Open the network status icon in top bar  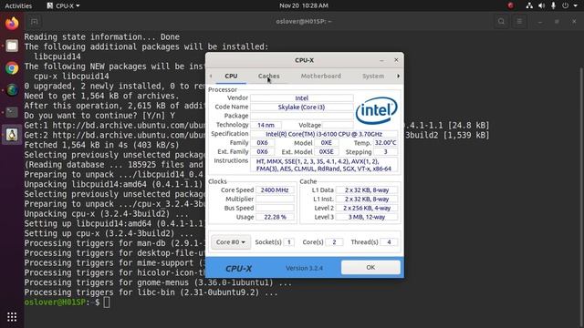(529, 5)
